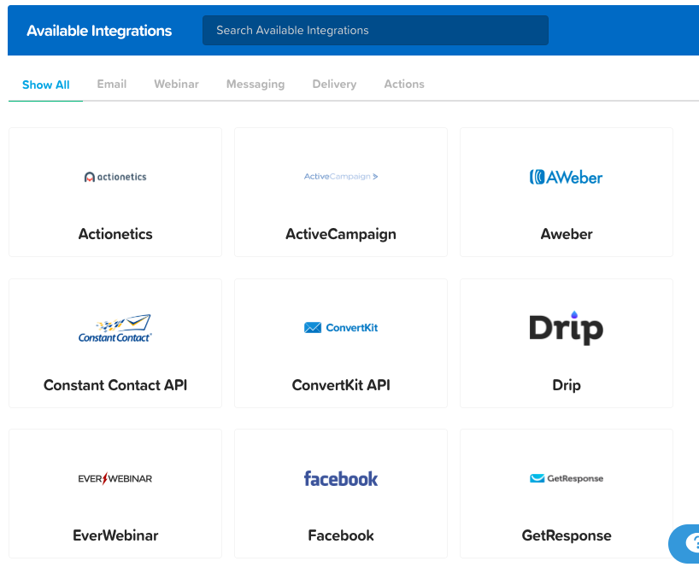
Task: Click the blue facebook logo
Action: pyautogui.click(x=341, y=478)
